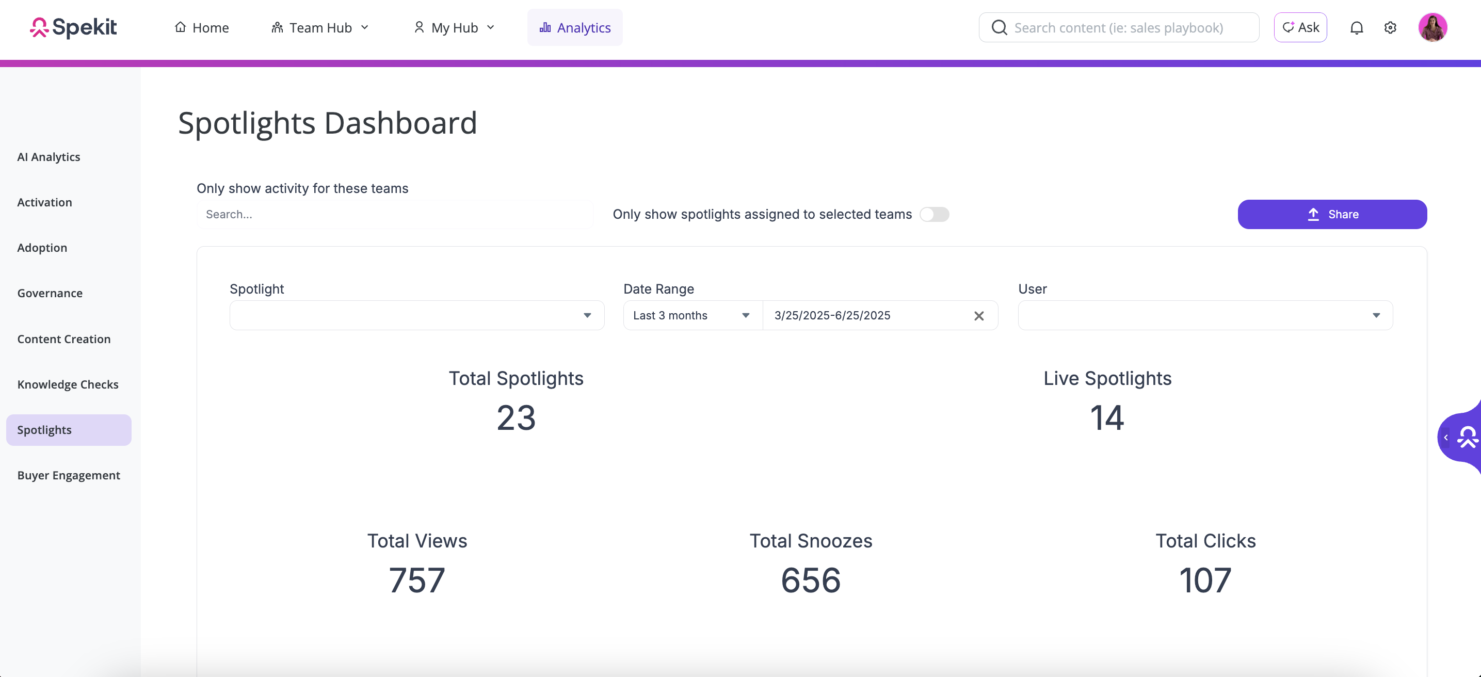Screen dimensions: 1481x677
Task: Expand the Spekit side widget
Action: click(x=1468, y=438)
